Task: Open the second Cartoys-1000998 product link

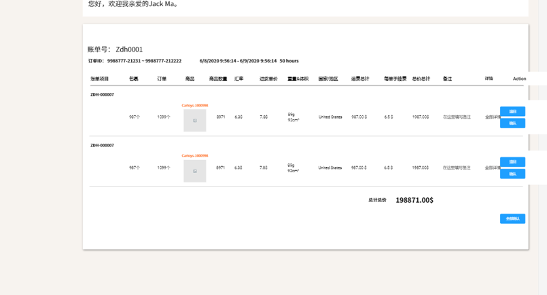Action: click(x=194, y=156)
